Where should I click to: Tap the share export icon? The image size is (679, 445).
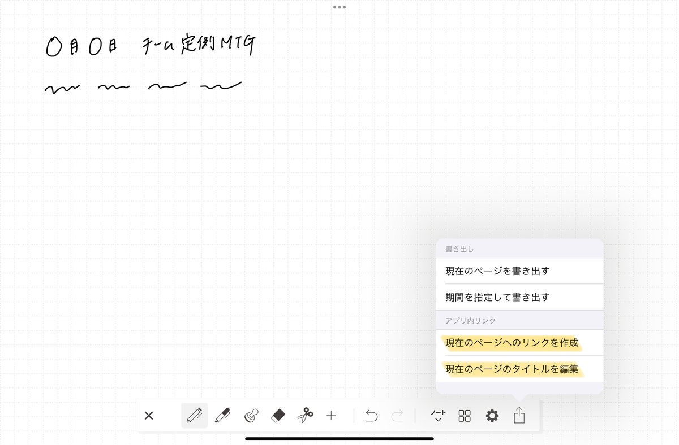click(x=519, y=416)
